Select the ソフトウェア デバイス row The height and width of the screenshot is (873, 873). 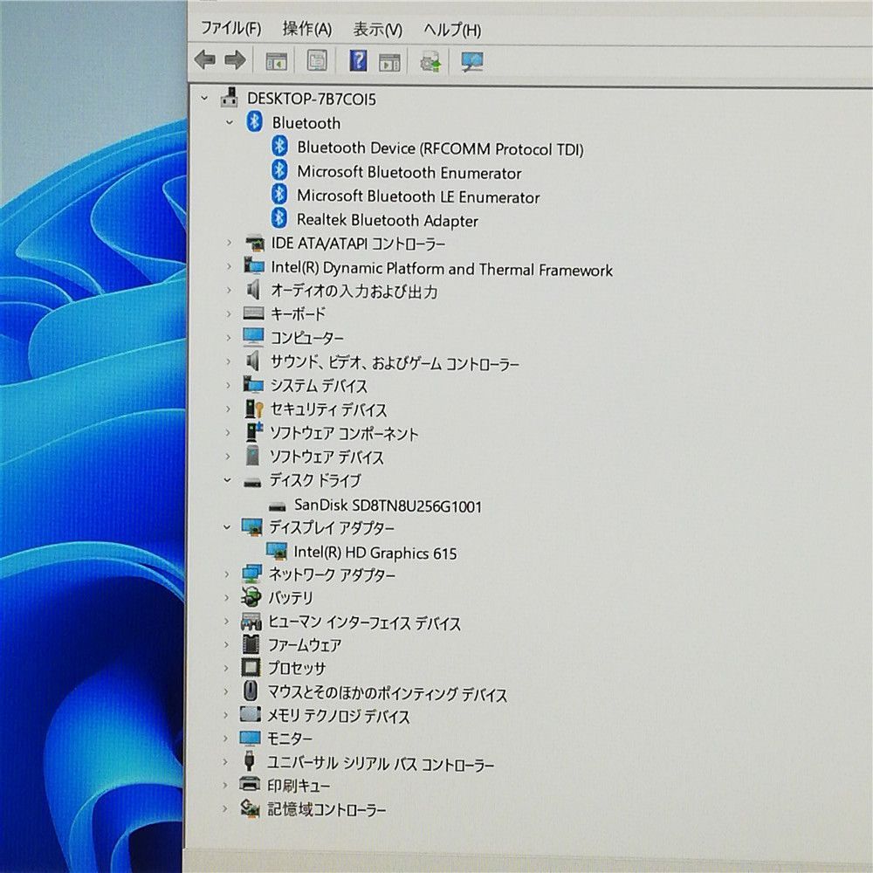click(x=327, y=457)
